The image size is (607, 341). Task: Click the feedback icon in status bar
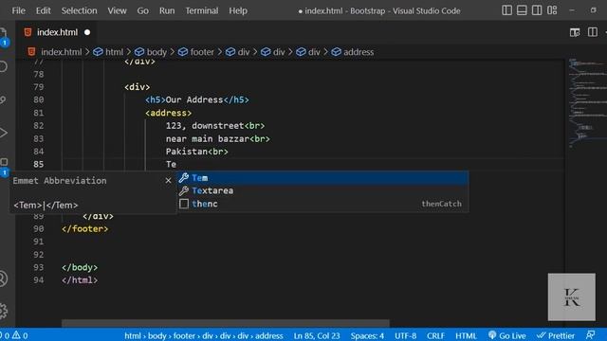[x=590, y=335]
